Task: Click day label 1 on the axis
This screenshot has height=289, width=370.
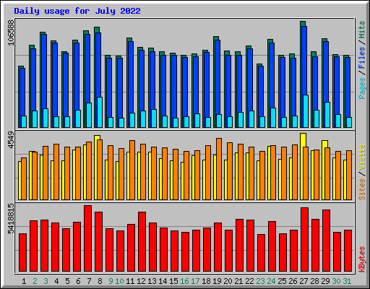Action: pyautogui.click(x=24, y=281)
